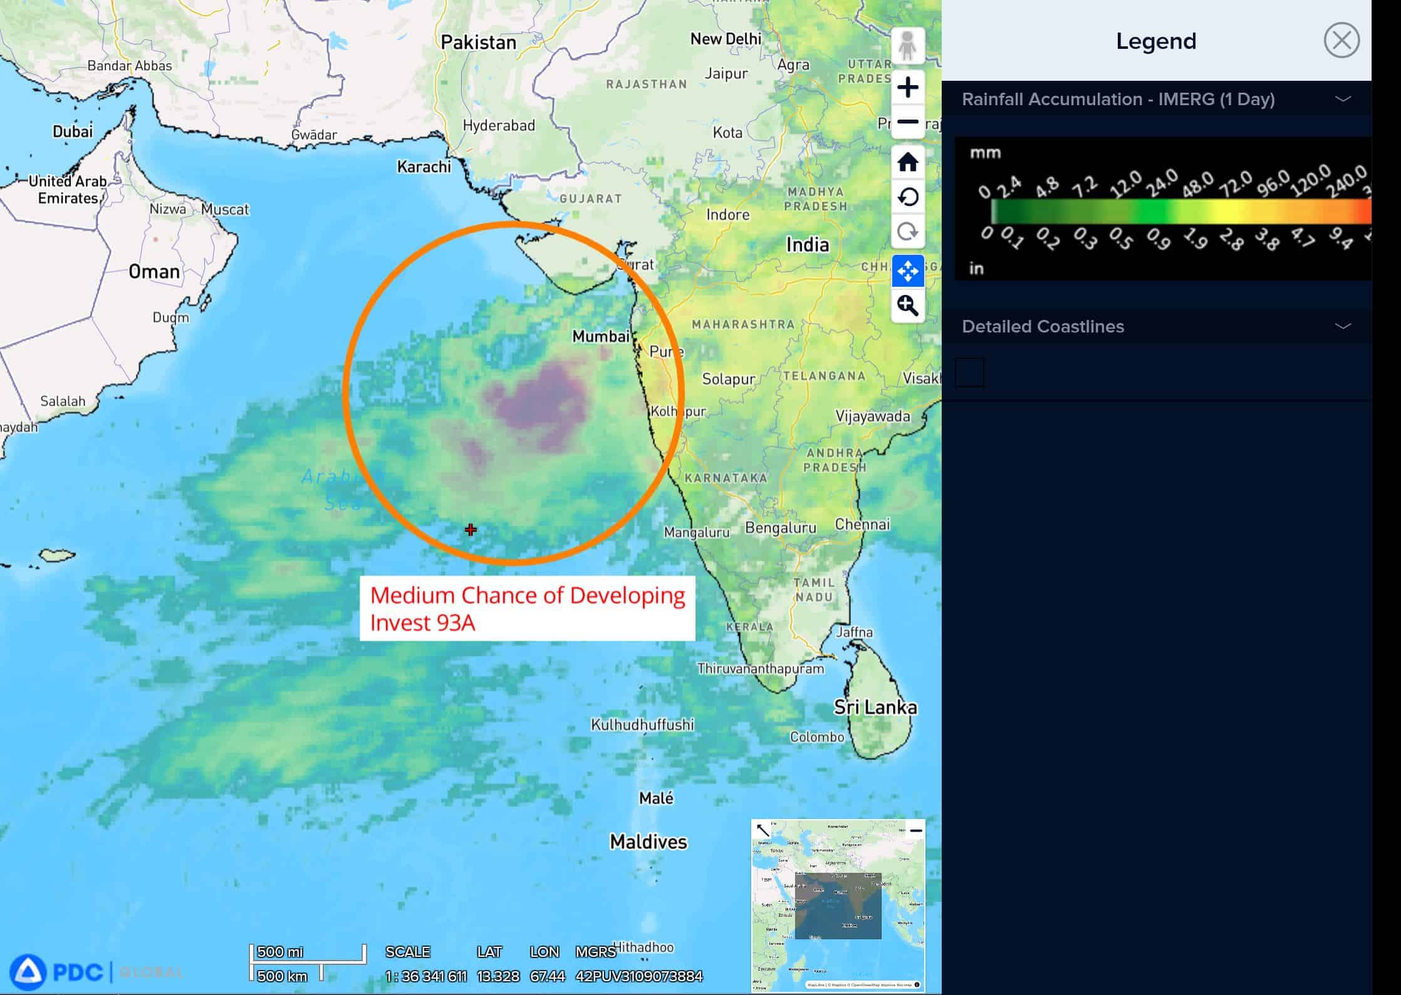Click the Pakistan country label

[478, 42]
